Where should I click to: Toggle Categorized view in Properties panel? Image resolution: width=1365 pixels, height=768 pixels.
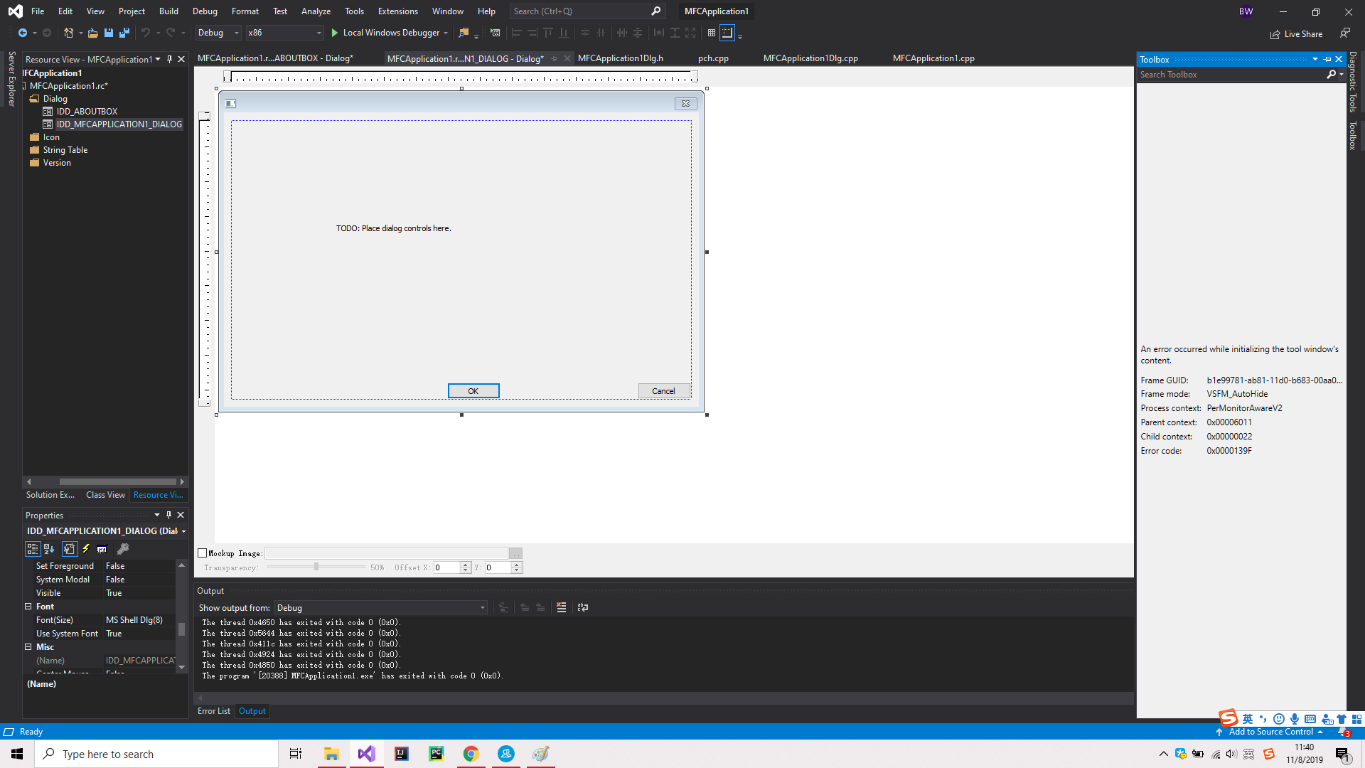[x=33, y=549]
